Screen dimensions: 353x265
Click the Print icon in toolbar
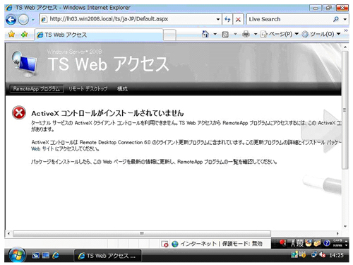246,35
